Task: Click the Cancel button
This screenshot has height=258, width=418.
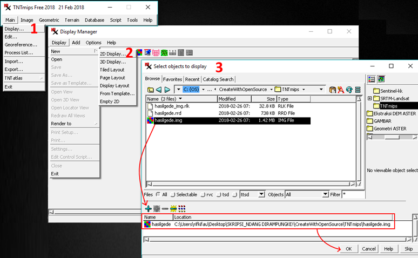Action: pos(369,249)
